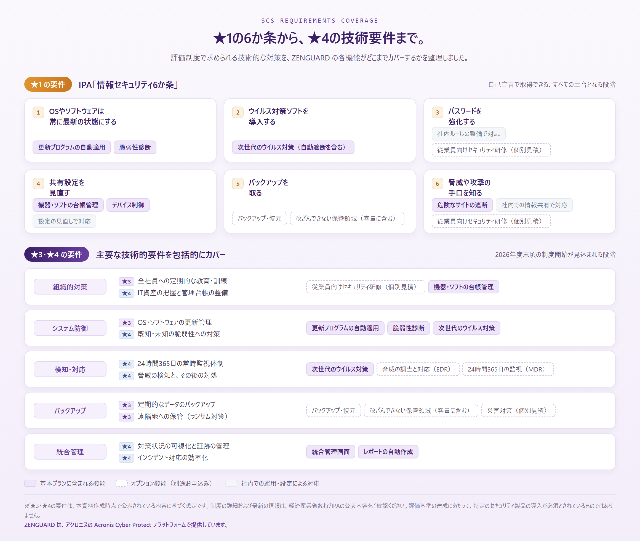Screen dimensions: 640x541
Task: Click the オプション機能 dashed legend swatch
Action: click(x=121, y=483)
